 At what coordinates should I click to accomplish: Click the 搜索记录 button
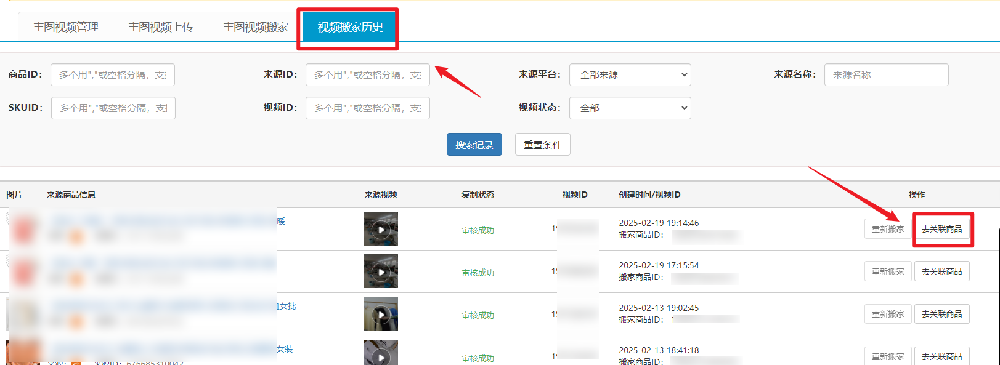tap(474, 145)
